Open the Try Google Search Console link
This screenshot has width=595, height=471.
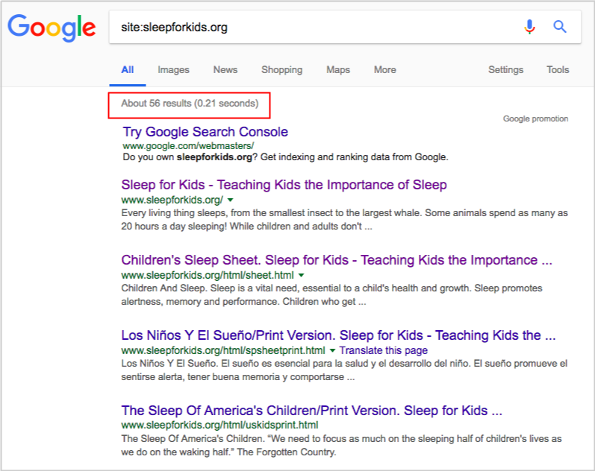(205, 132)
